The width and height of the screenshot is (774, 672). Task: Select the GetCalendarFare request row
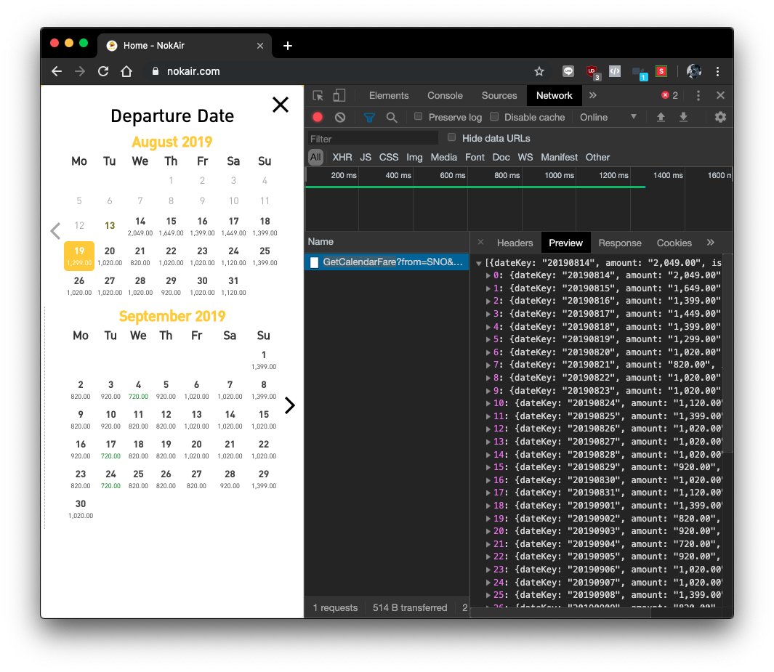387,262
